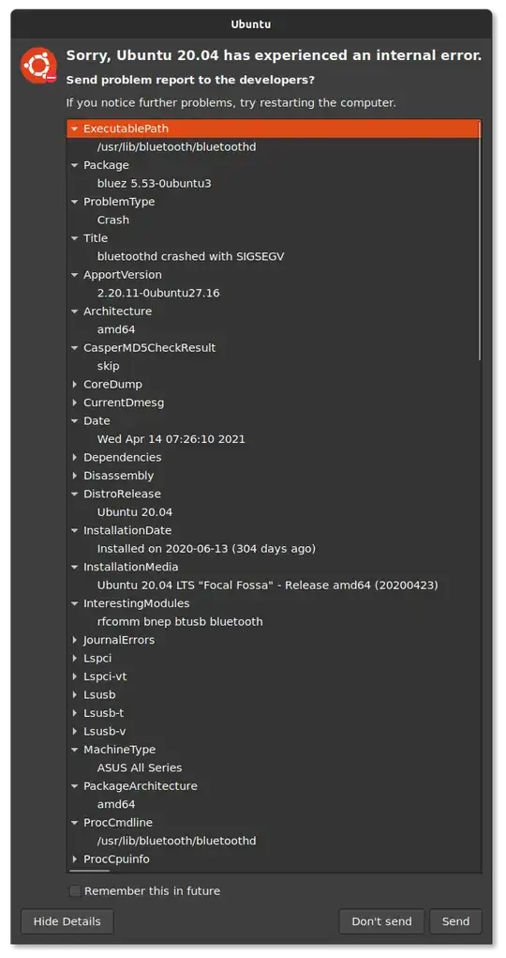Select the MachineType label

click(x=120, y=749)
